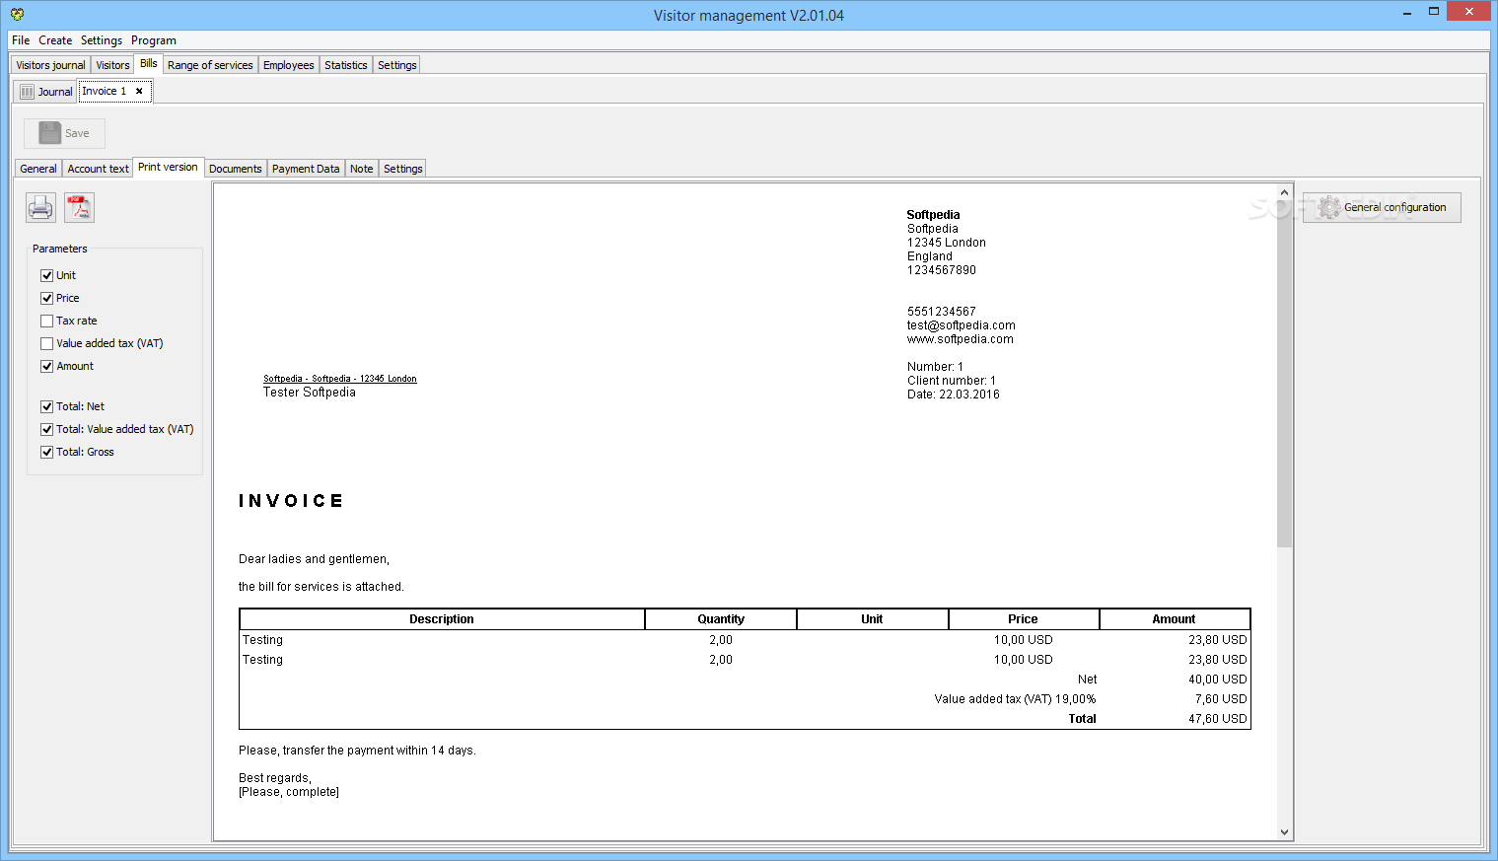Open the top-level Settings tab
Viewport: 1498px width, 861px height.
(397, 65)
